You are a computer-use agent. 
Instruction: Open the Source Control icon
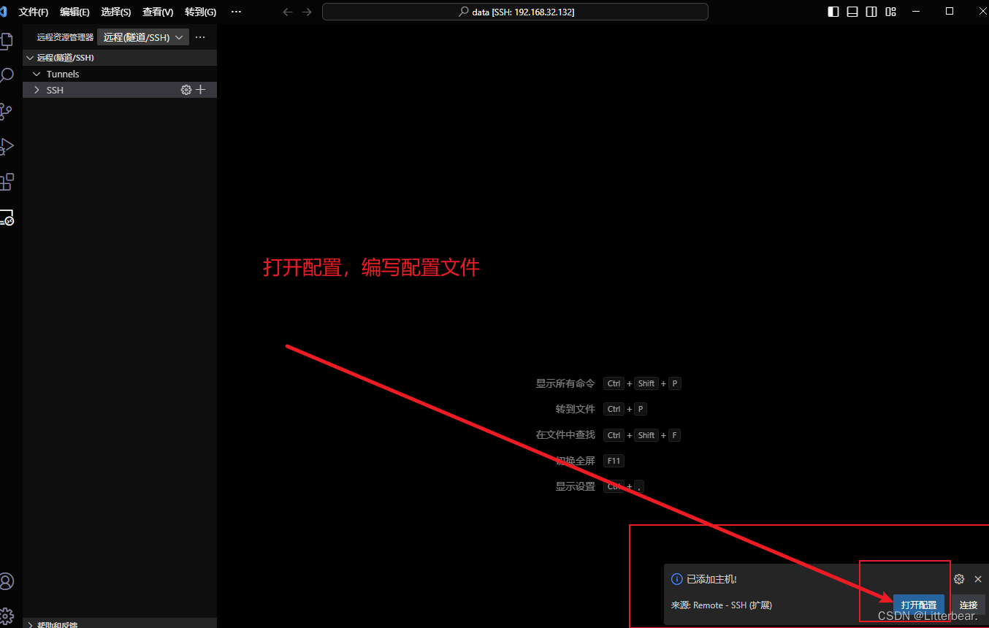(x=7, y=111)
